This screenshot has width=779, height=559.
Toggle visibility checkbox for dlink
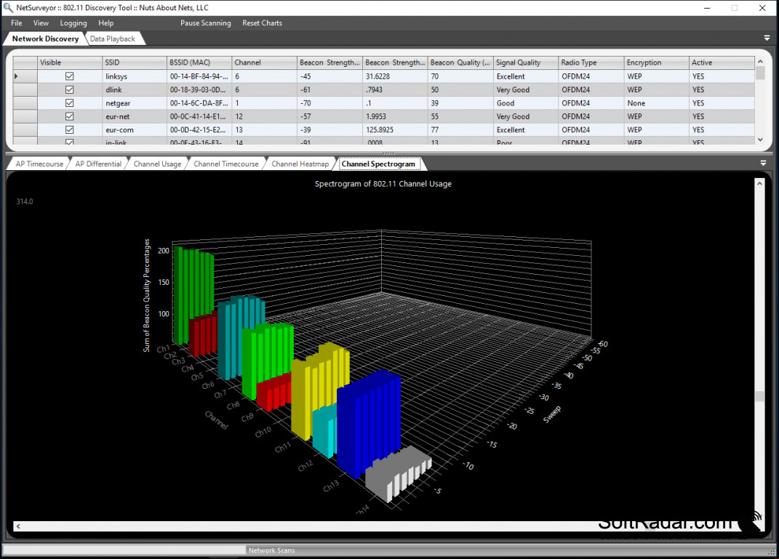coord(70,89)
